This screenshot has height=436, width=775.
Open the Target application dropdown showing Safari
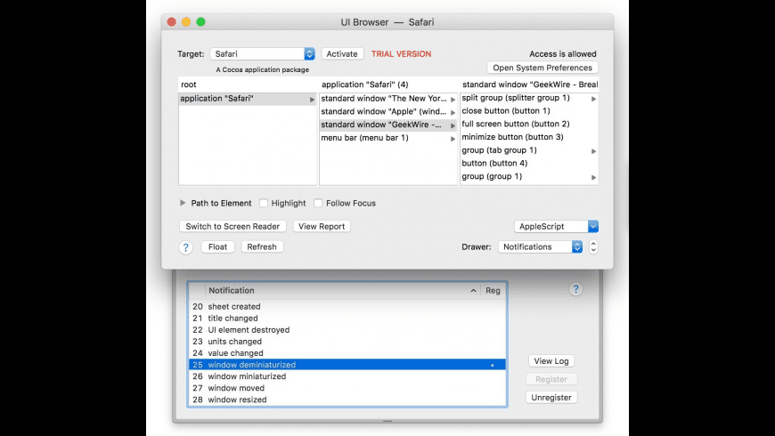[262, 53]
